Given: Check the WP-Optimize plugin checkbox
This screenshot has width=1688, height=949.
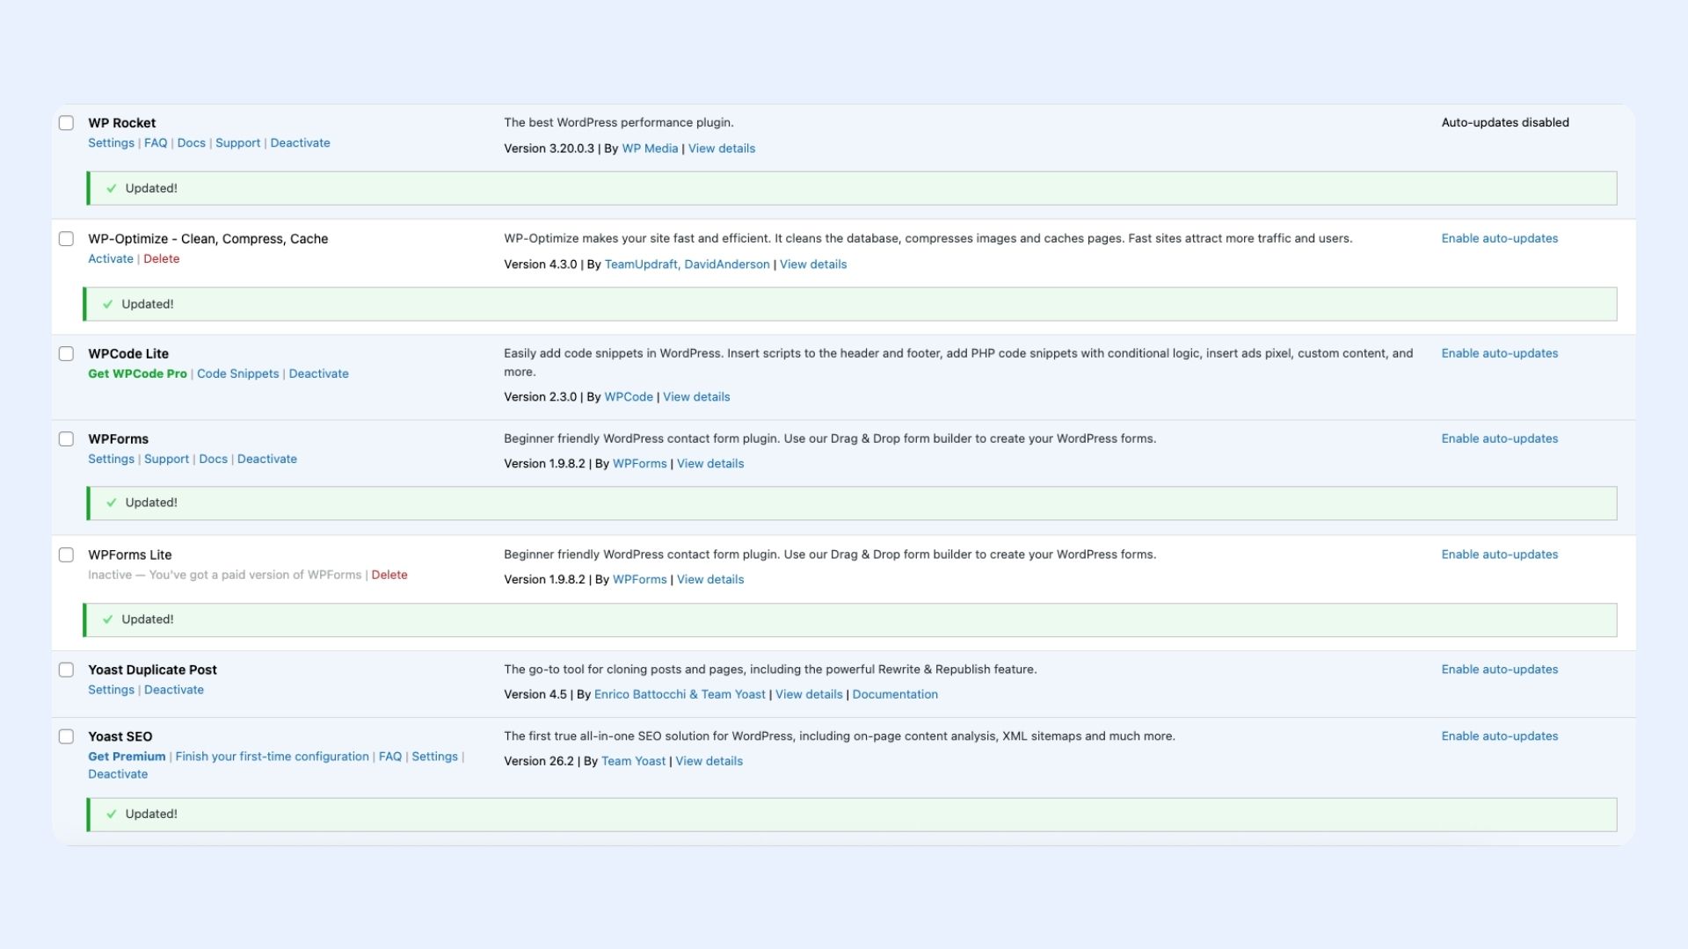Looking at the screenshot, I should coord(66,238).
